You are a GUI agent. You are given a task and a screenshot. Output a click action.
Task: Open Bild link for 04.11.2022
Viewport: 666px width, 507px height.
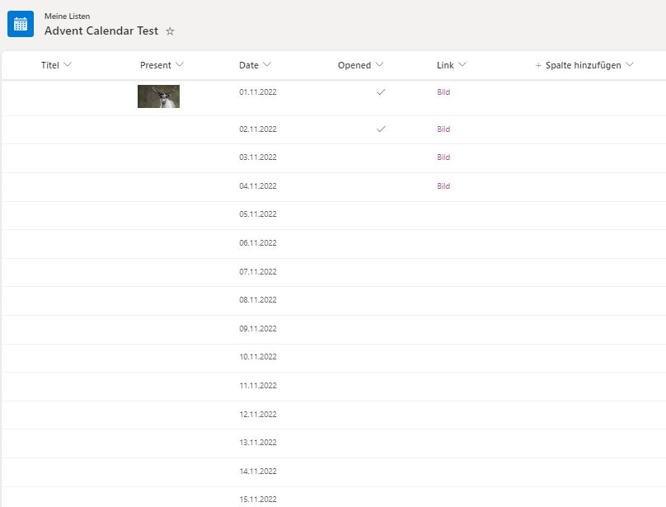pos(443,185)
